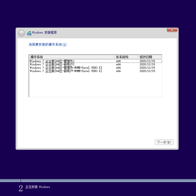Click x64 architecture of the 64位-新用户 row
196x196 pixels.
118,64
